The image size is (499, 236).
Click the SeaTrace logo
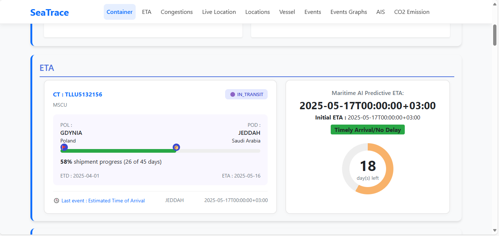pos(49,12)
